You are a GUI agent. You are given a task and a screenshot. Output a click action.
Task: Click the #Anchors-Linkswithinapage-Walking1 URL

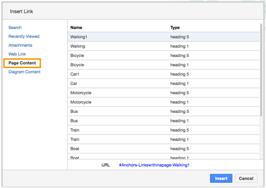pos(154,165)
